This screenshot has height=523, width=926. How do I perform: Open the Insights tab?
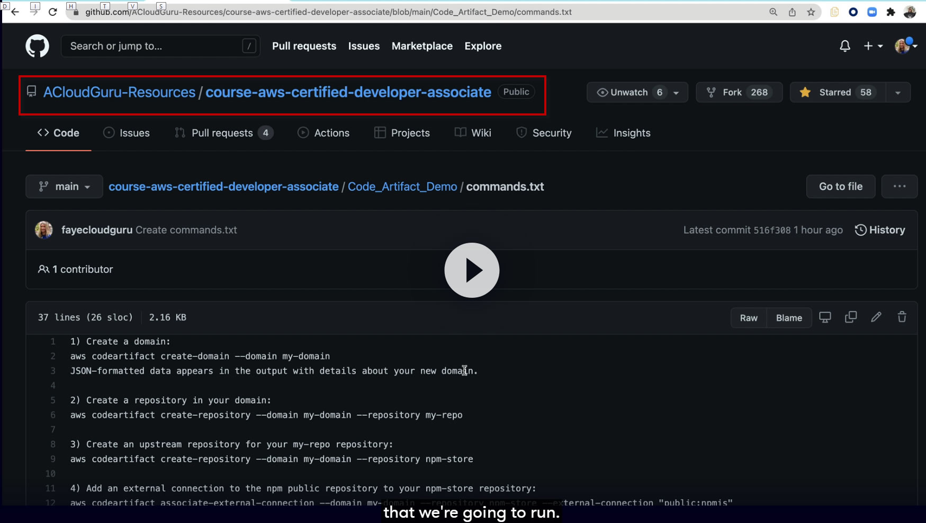[x=624, y=133]
